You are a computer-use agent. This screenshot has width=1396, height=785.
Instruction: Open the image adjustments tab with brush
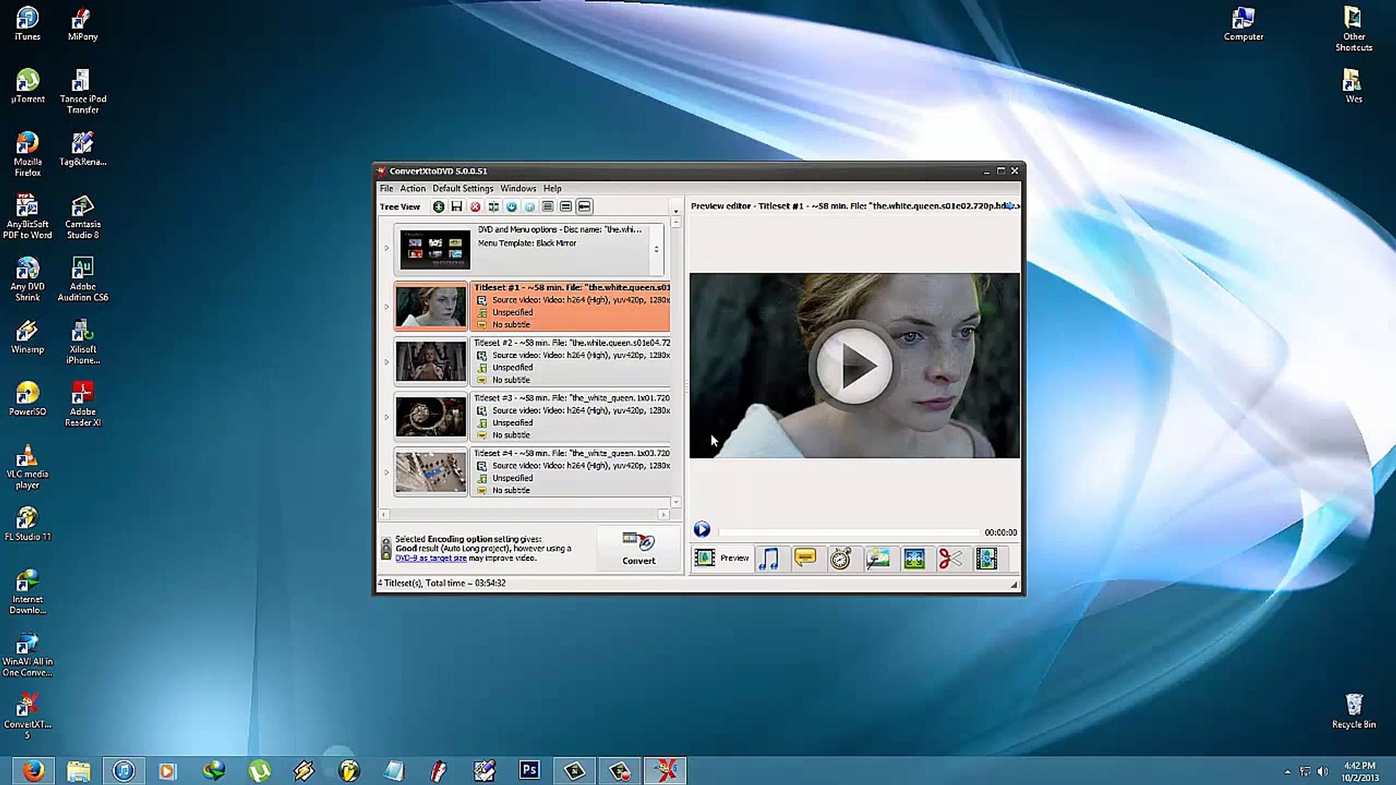878,558
